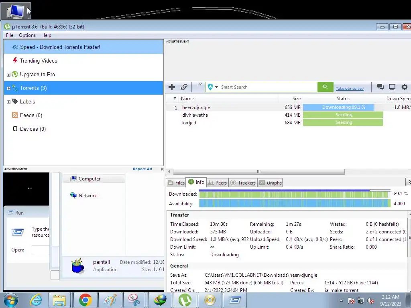The width and height of the screenshot is (411, 308).
Task: Select Labels in the sidebar
Action: click(x=83, y=101)
